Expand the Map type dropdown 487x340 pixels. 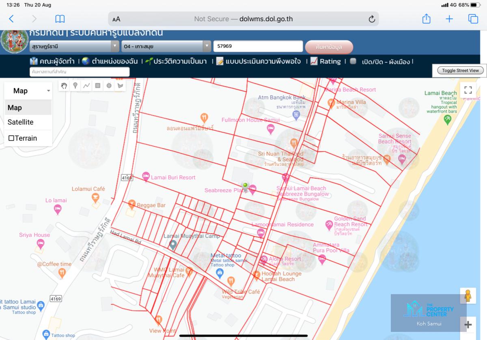coord(28,91)
